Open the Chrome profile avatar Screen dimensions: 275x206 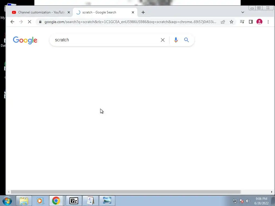coord(259,22)
